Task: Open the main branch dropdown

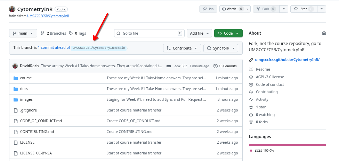Action: click(23, 33)
